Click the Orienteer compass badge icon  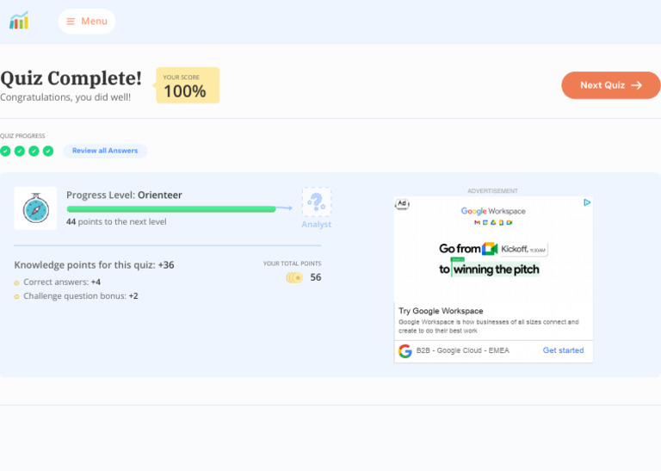click(x=36, y=208)
